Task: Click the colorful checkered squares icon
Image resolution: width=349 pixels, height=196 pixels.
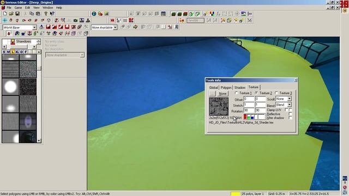Action: point(212,14)
